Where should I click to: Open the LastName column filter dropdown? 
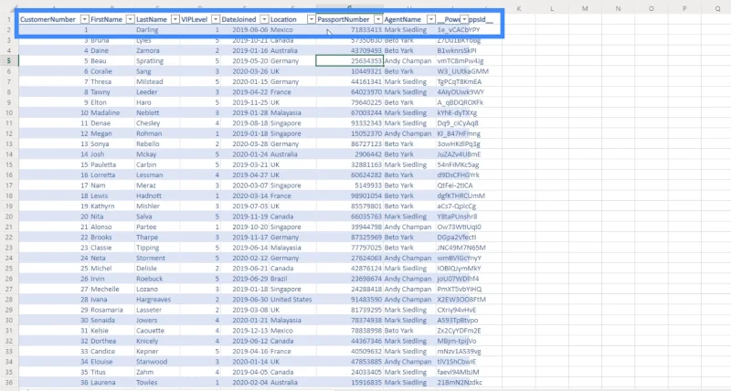point(175,19)
